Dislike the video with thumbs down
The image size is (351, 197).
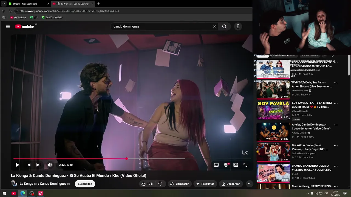pyautogui.click(x=160, y=184)
